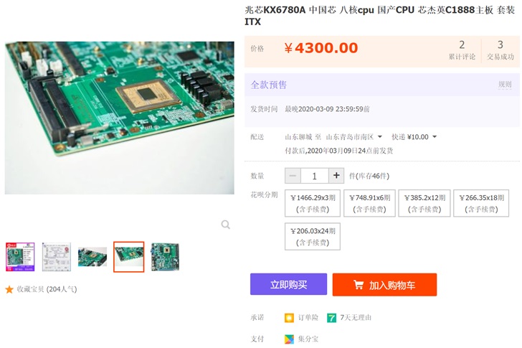Click the magnifier zoom icon under product image
The width and height of the screenshot is (522, 348).
[225, 225]
